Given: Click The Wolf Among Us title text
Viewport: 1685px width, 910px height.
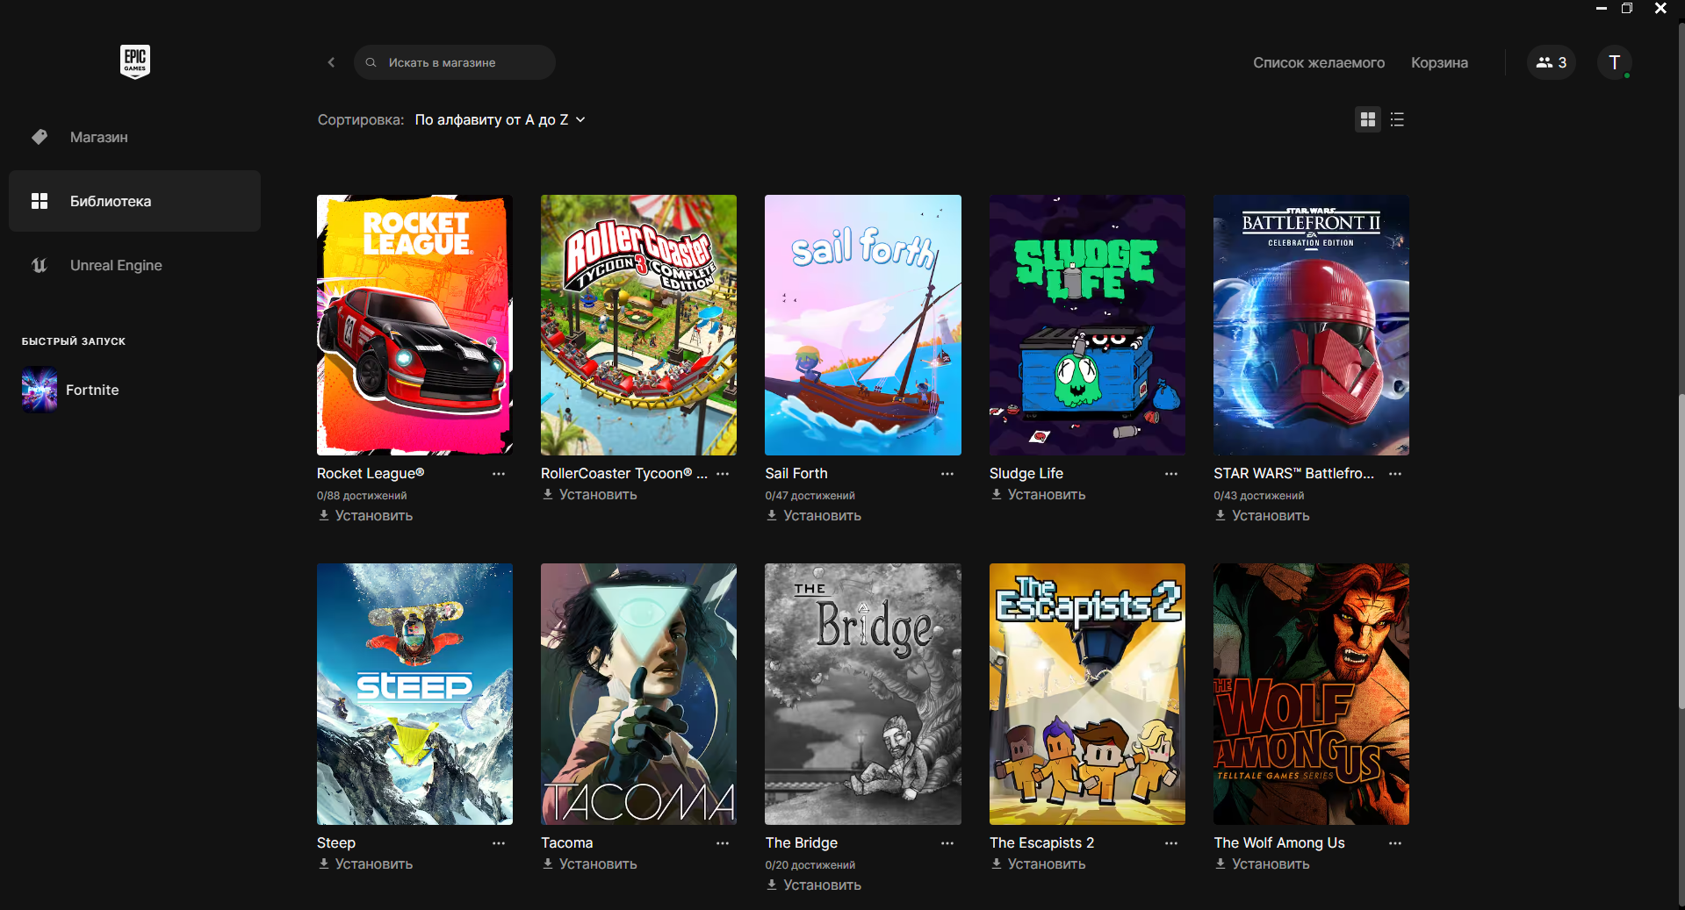Looking at the screenshot, I should (1279, 843).
